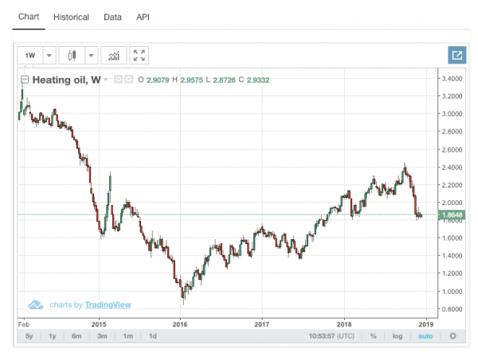
Task: Open the chart style dropdown arrow
Action: pyautogui.click(x=92, y=56)
